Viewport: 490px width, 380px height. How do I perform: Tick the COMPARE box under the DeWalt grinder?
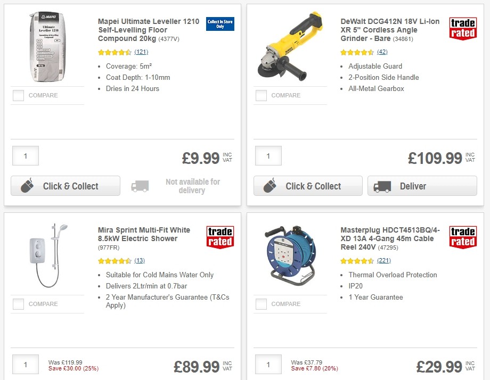tap(260, 95)
